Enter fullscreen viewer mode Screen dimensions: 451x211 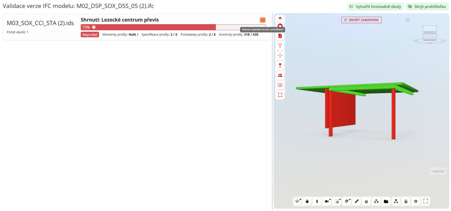425,201
